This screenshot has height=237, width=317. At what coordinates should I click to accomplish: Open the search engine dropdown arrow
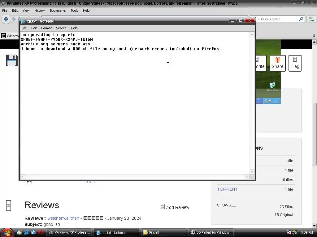click(258, 19)
